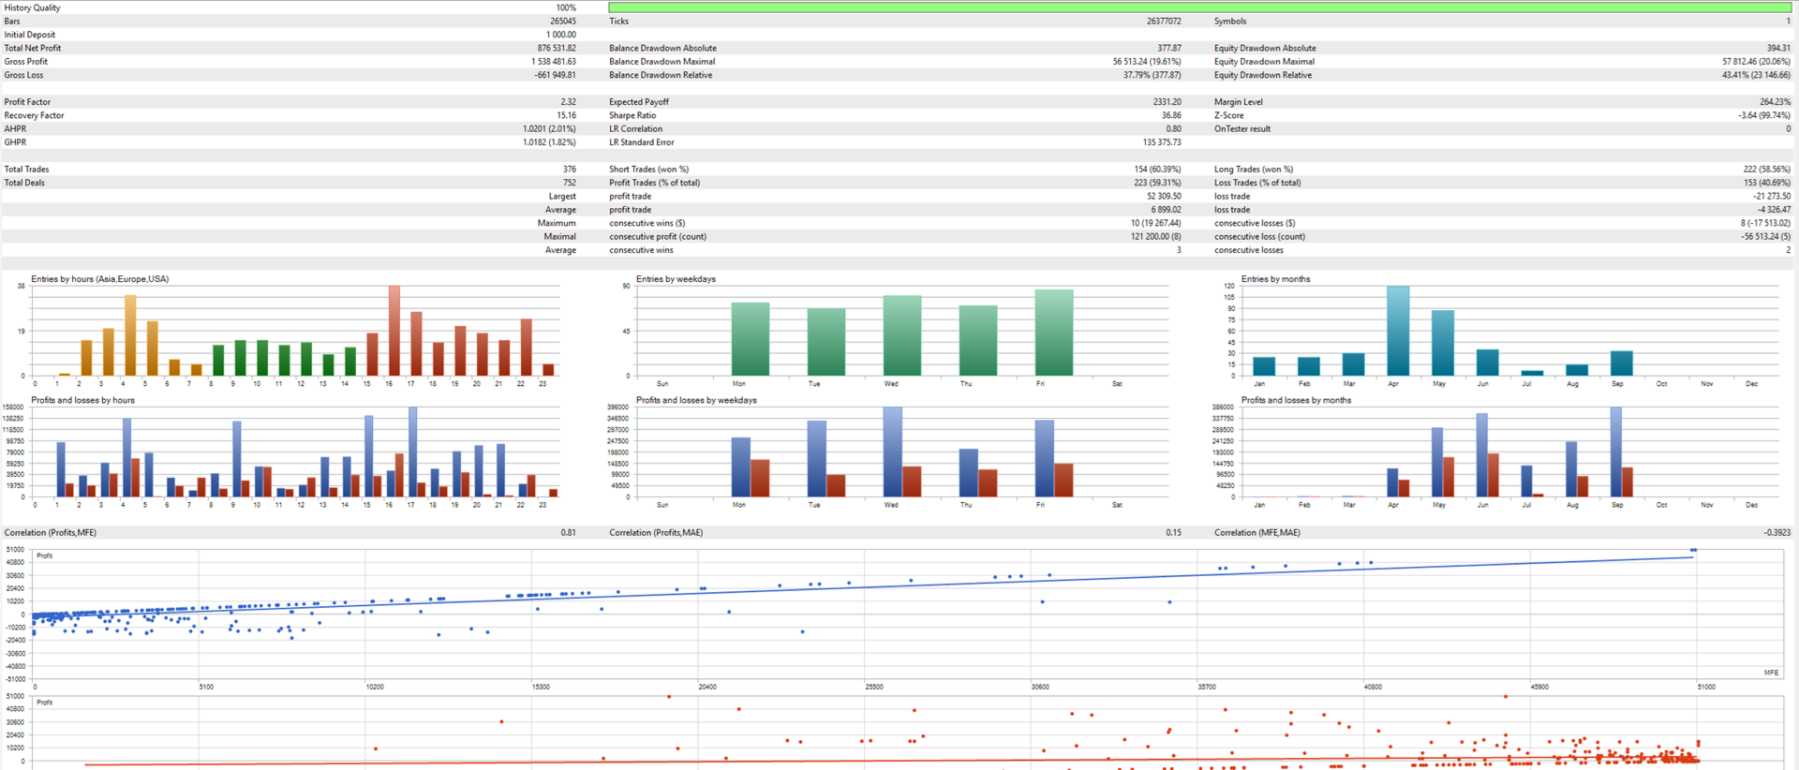
Task: Select the "consecutive profit (count)" label
Action: [658, 237]
